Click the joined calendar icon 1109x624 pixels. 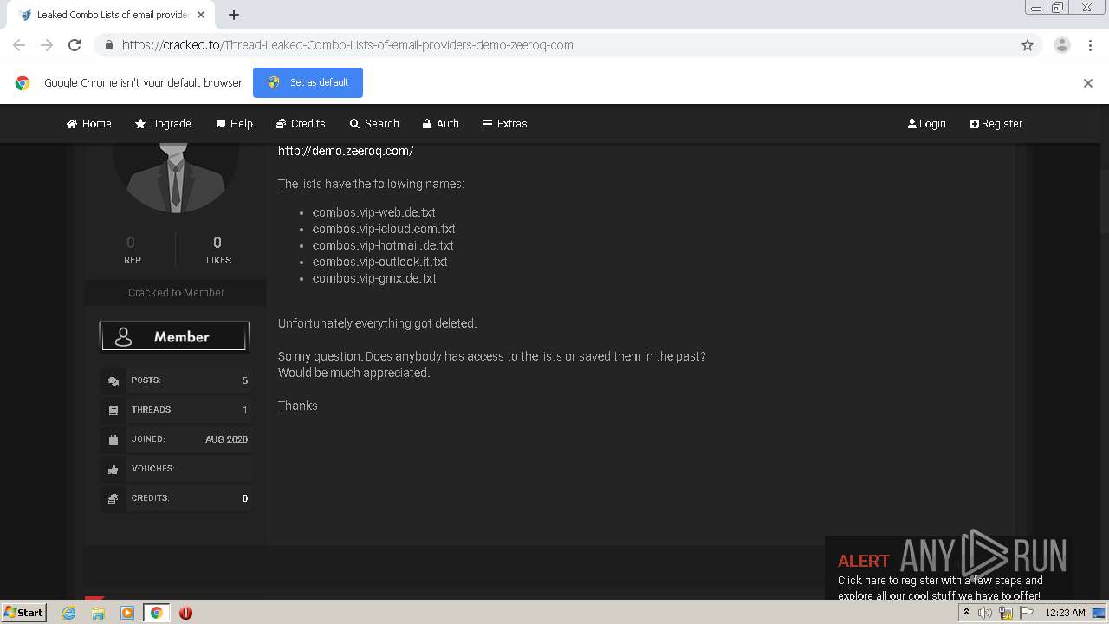click(113, 439)
